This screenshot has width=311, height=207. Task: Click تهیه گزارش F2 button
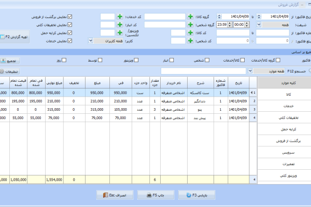pyautogui.click(x=15, y=37)
